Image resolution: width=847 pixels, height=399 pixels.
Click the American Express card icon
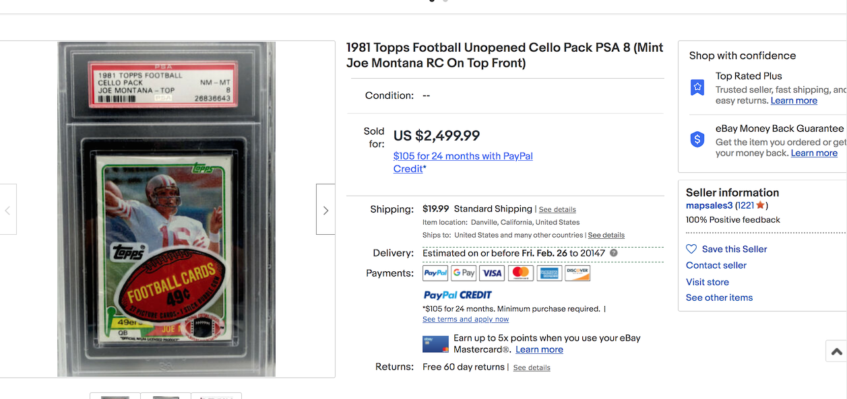(x=549, y=273)
